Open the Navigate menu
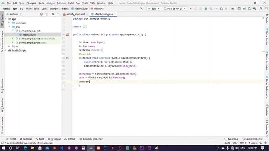The image size is (269, 151). coord(32,3)
